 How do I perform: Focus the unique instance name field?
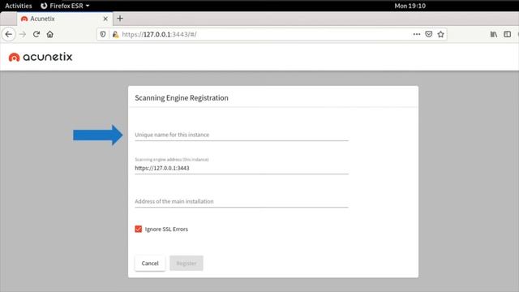pyautogui.click(x=242, y=135)
